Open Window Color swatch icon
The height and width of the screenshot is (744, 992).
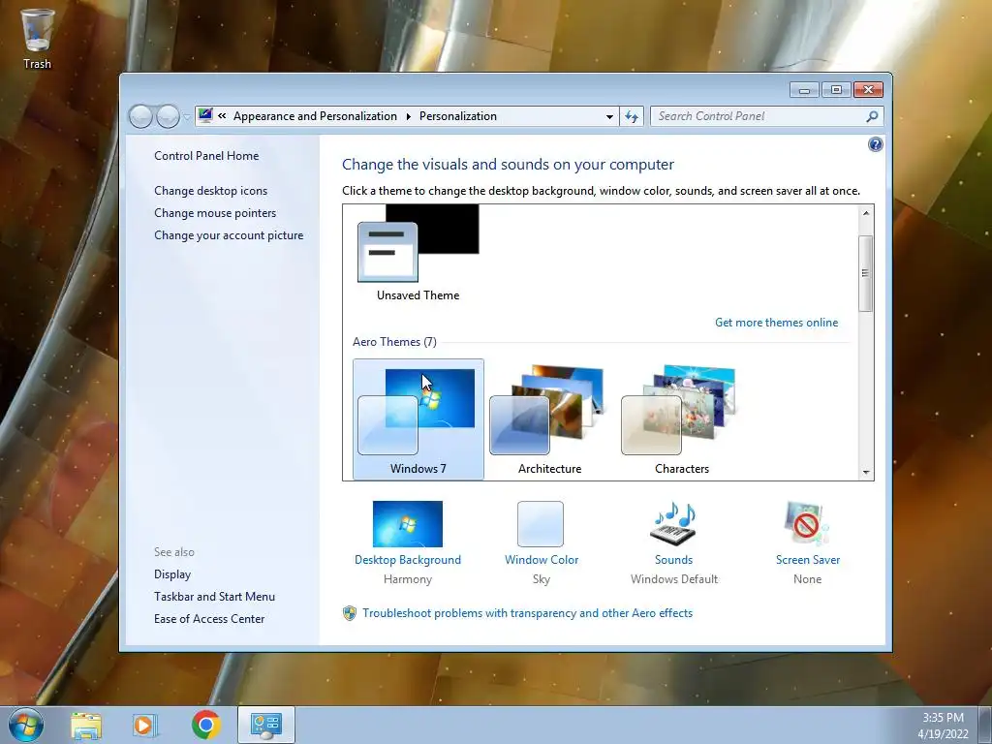pos(541,524)
